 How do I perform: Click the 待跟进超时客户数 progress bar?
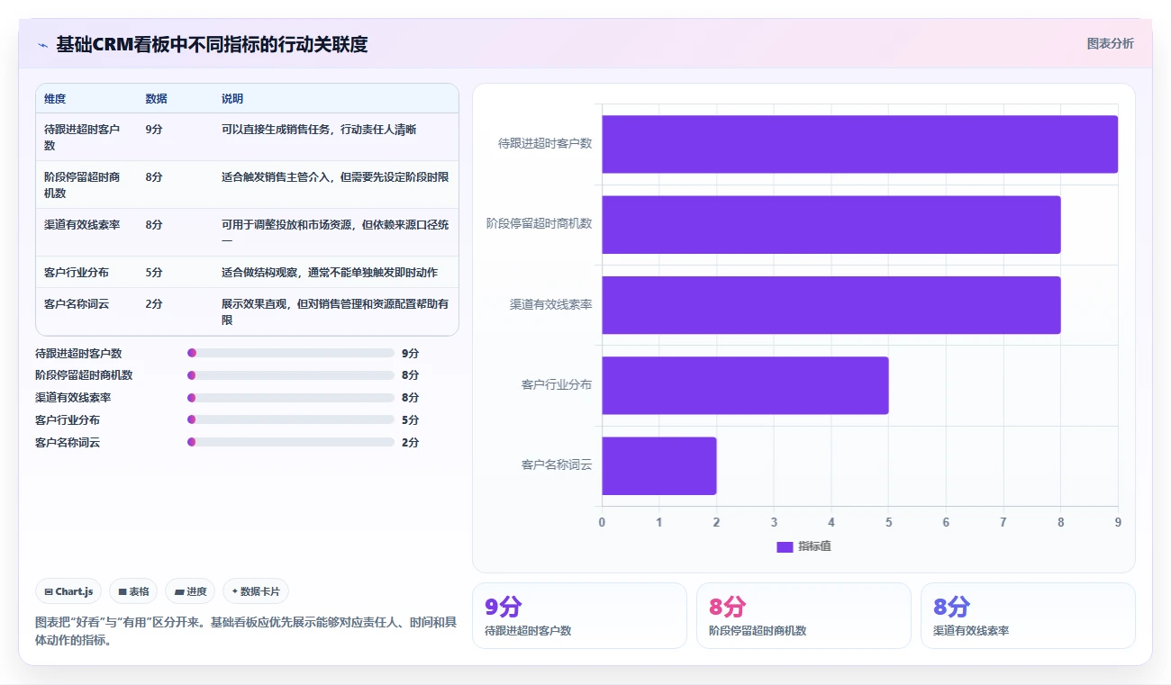coord(291,353)
